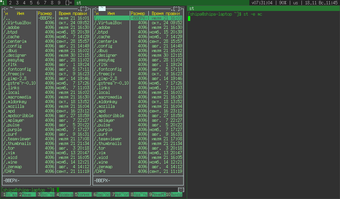Screen dimensions: 340x199
Task: Switch to dwm workspace tag 2
Action: tap(10, 3)
